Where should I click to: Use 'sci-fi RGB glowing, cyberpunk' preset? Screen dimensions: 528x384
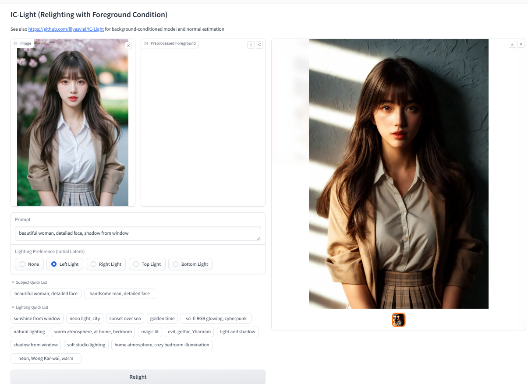coord(216,318)
